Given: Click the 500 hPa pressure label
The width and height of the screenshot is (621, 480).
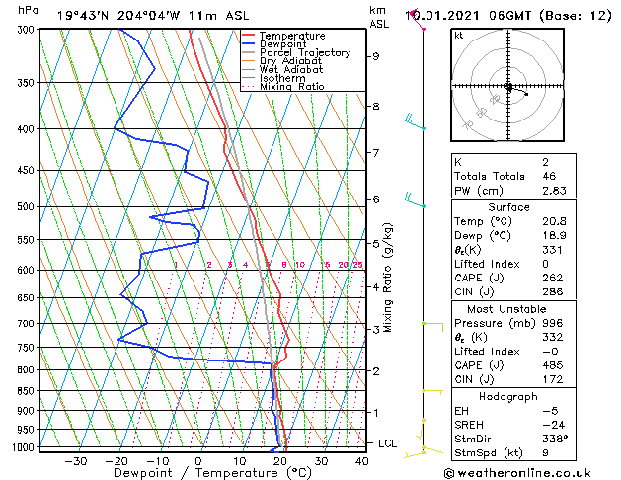Looking at the screenshot, I should pyautogui.click(x=28, y=206).
